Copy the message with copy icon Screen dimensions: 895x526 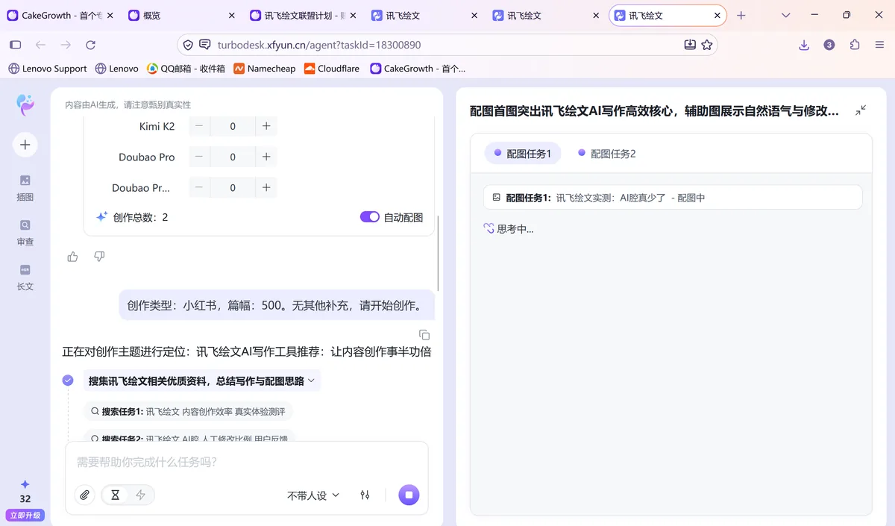click(x=424, y=335)
